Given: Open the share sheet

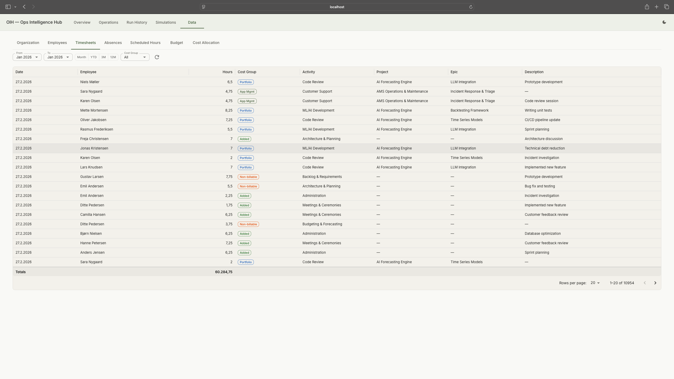Looking at the screenshot, I should point(647,7).
